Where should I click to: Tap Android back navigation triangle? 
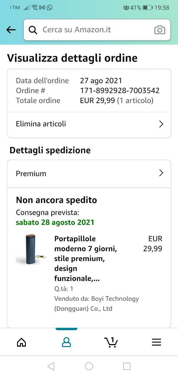[51, 366]
